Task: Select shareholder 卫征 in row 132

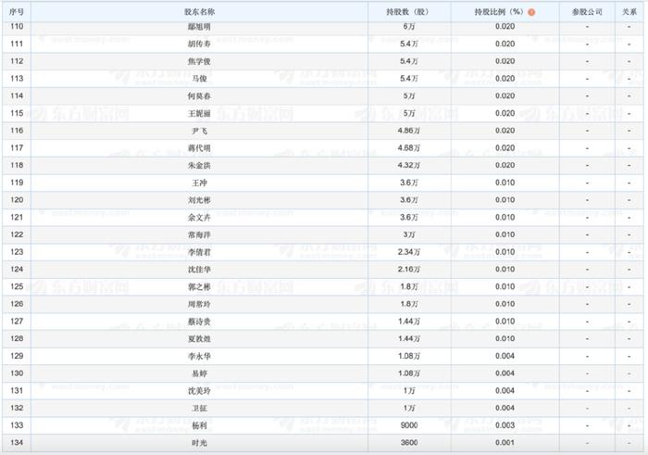Action: pos(199,408)
